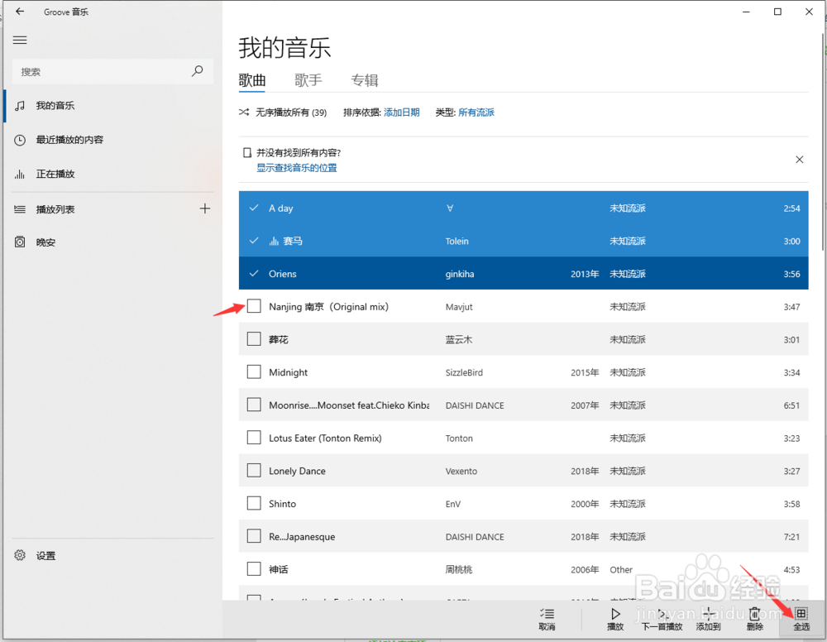Click artist SizzleBird
Viewport: 827px width, 642px height.
(x=464, y=372)
